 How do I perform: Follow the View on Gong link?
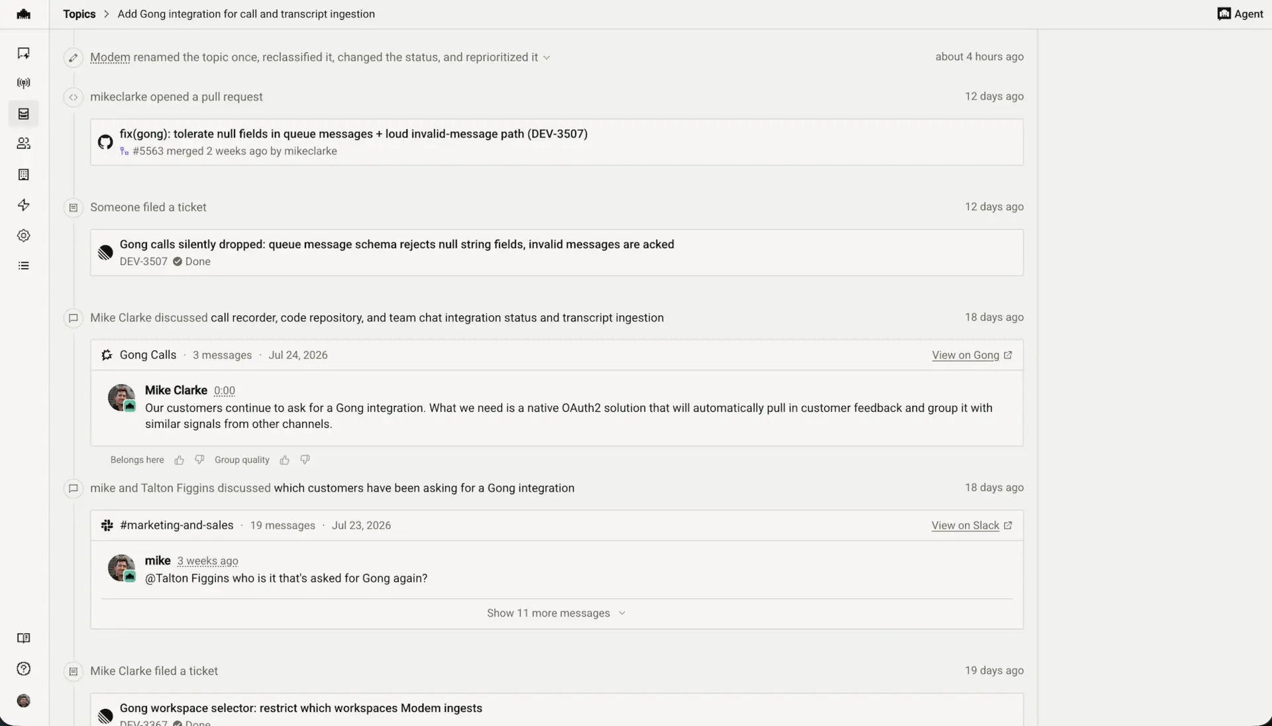click(972, 356)
